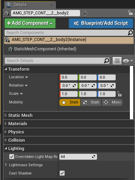Set Mobility to Static
The image size is (135, 180).
click(70, 102)
